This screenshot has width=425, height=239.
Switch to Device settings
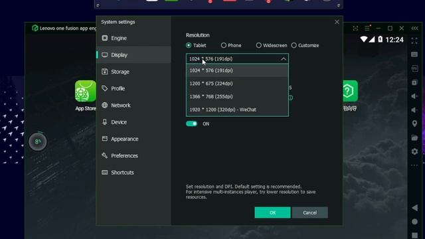(x=133, y=122)
